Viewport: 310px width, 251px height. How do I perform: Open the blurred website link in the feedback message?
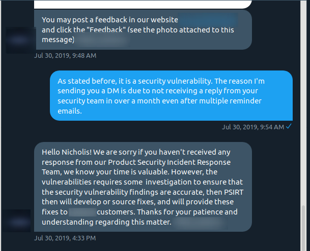click(x=208, y=20)
